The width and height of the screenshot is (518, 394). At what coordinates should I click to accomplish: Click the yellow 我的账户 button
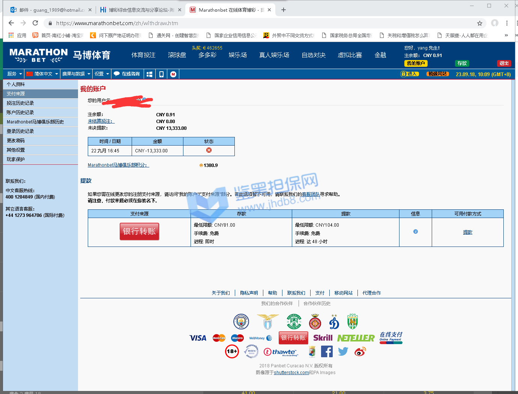tap(416, 63)
